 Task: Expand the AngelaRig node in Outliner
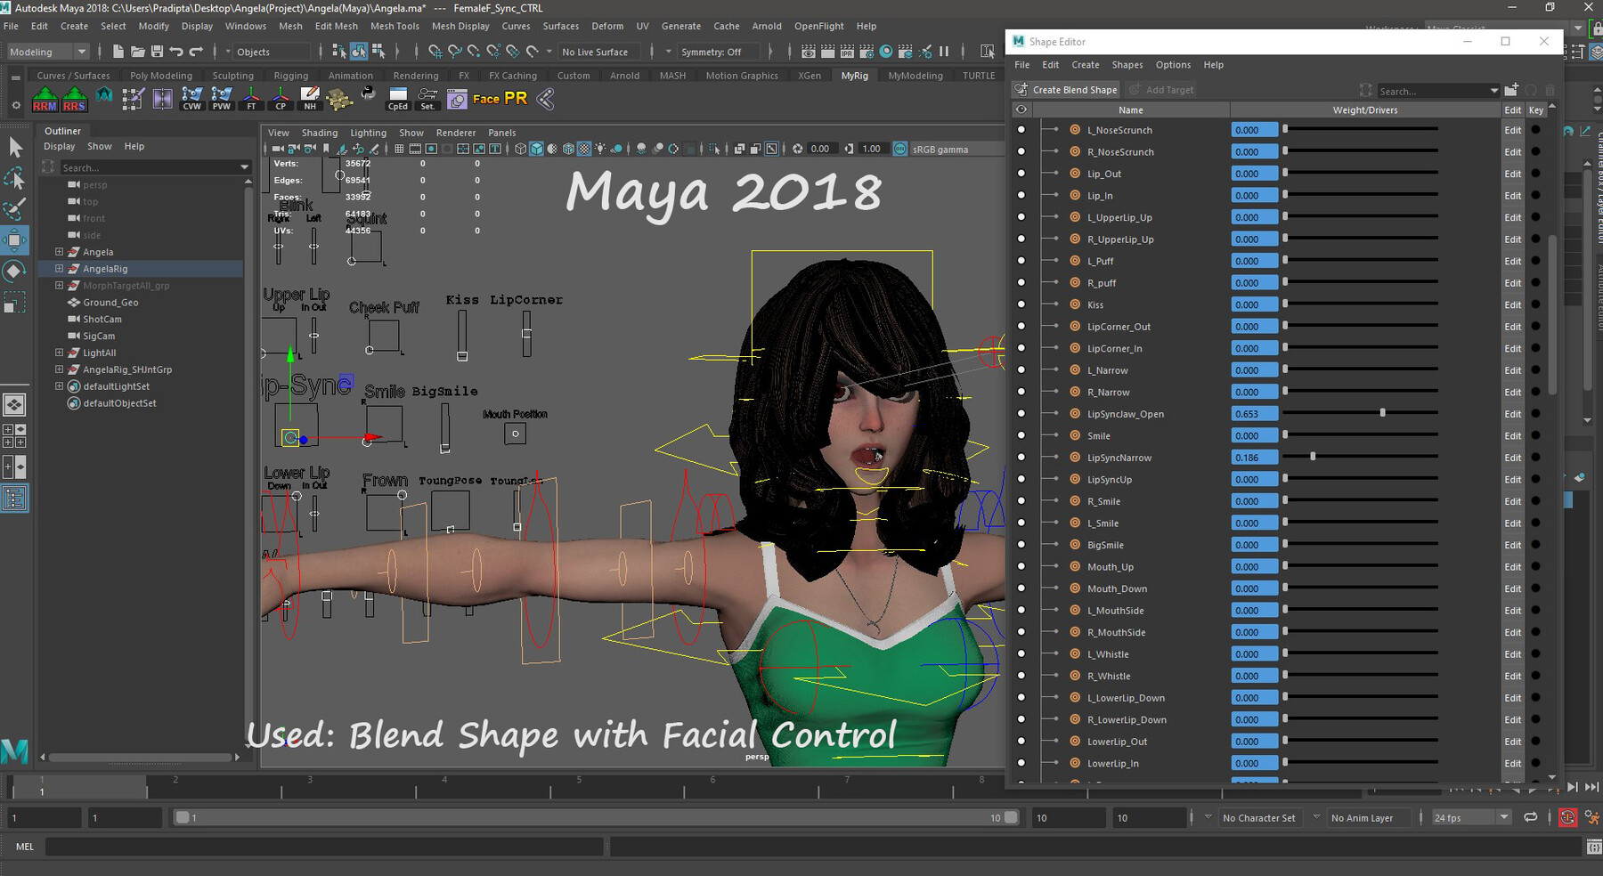(59, 269)
